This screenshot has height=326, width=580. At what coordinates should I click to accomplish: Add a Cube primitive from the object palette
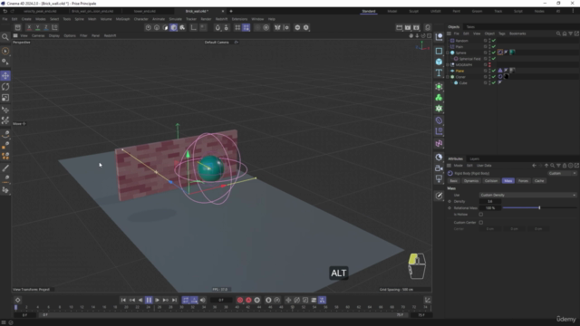click(439, 62)
